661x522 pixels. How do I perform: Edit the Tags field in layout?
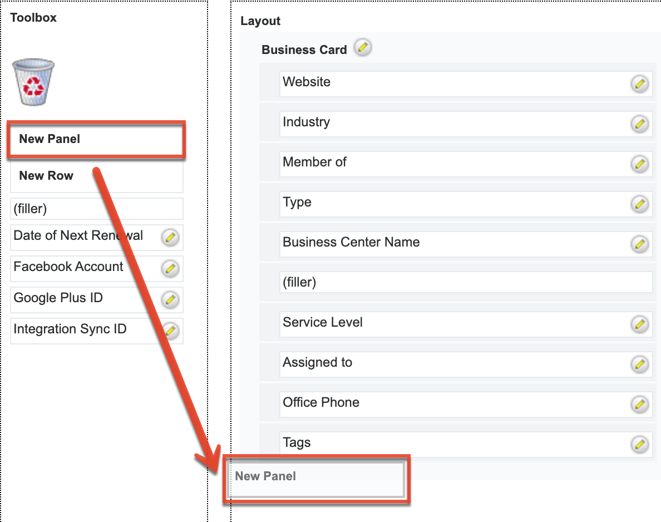click(x=639, y=444)
